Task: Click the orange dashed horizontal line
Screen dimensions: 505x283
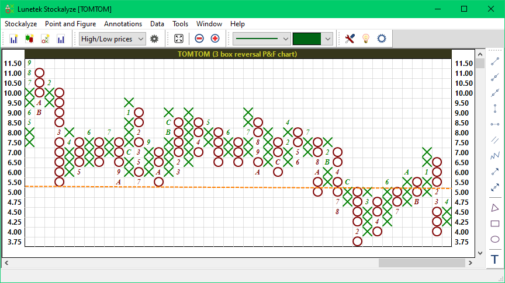Action: pos(238,187)
